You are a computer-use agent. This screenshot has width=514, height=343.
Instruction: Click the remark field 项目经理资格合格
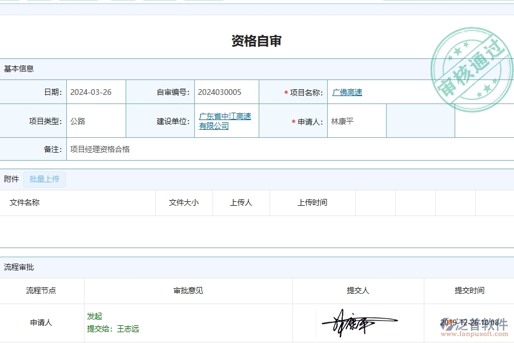99,149
